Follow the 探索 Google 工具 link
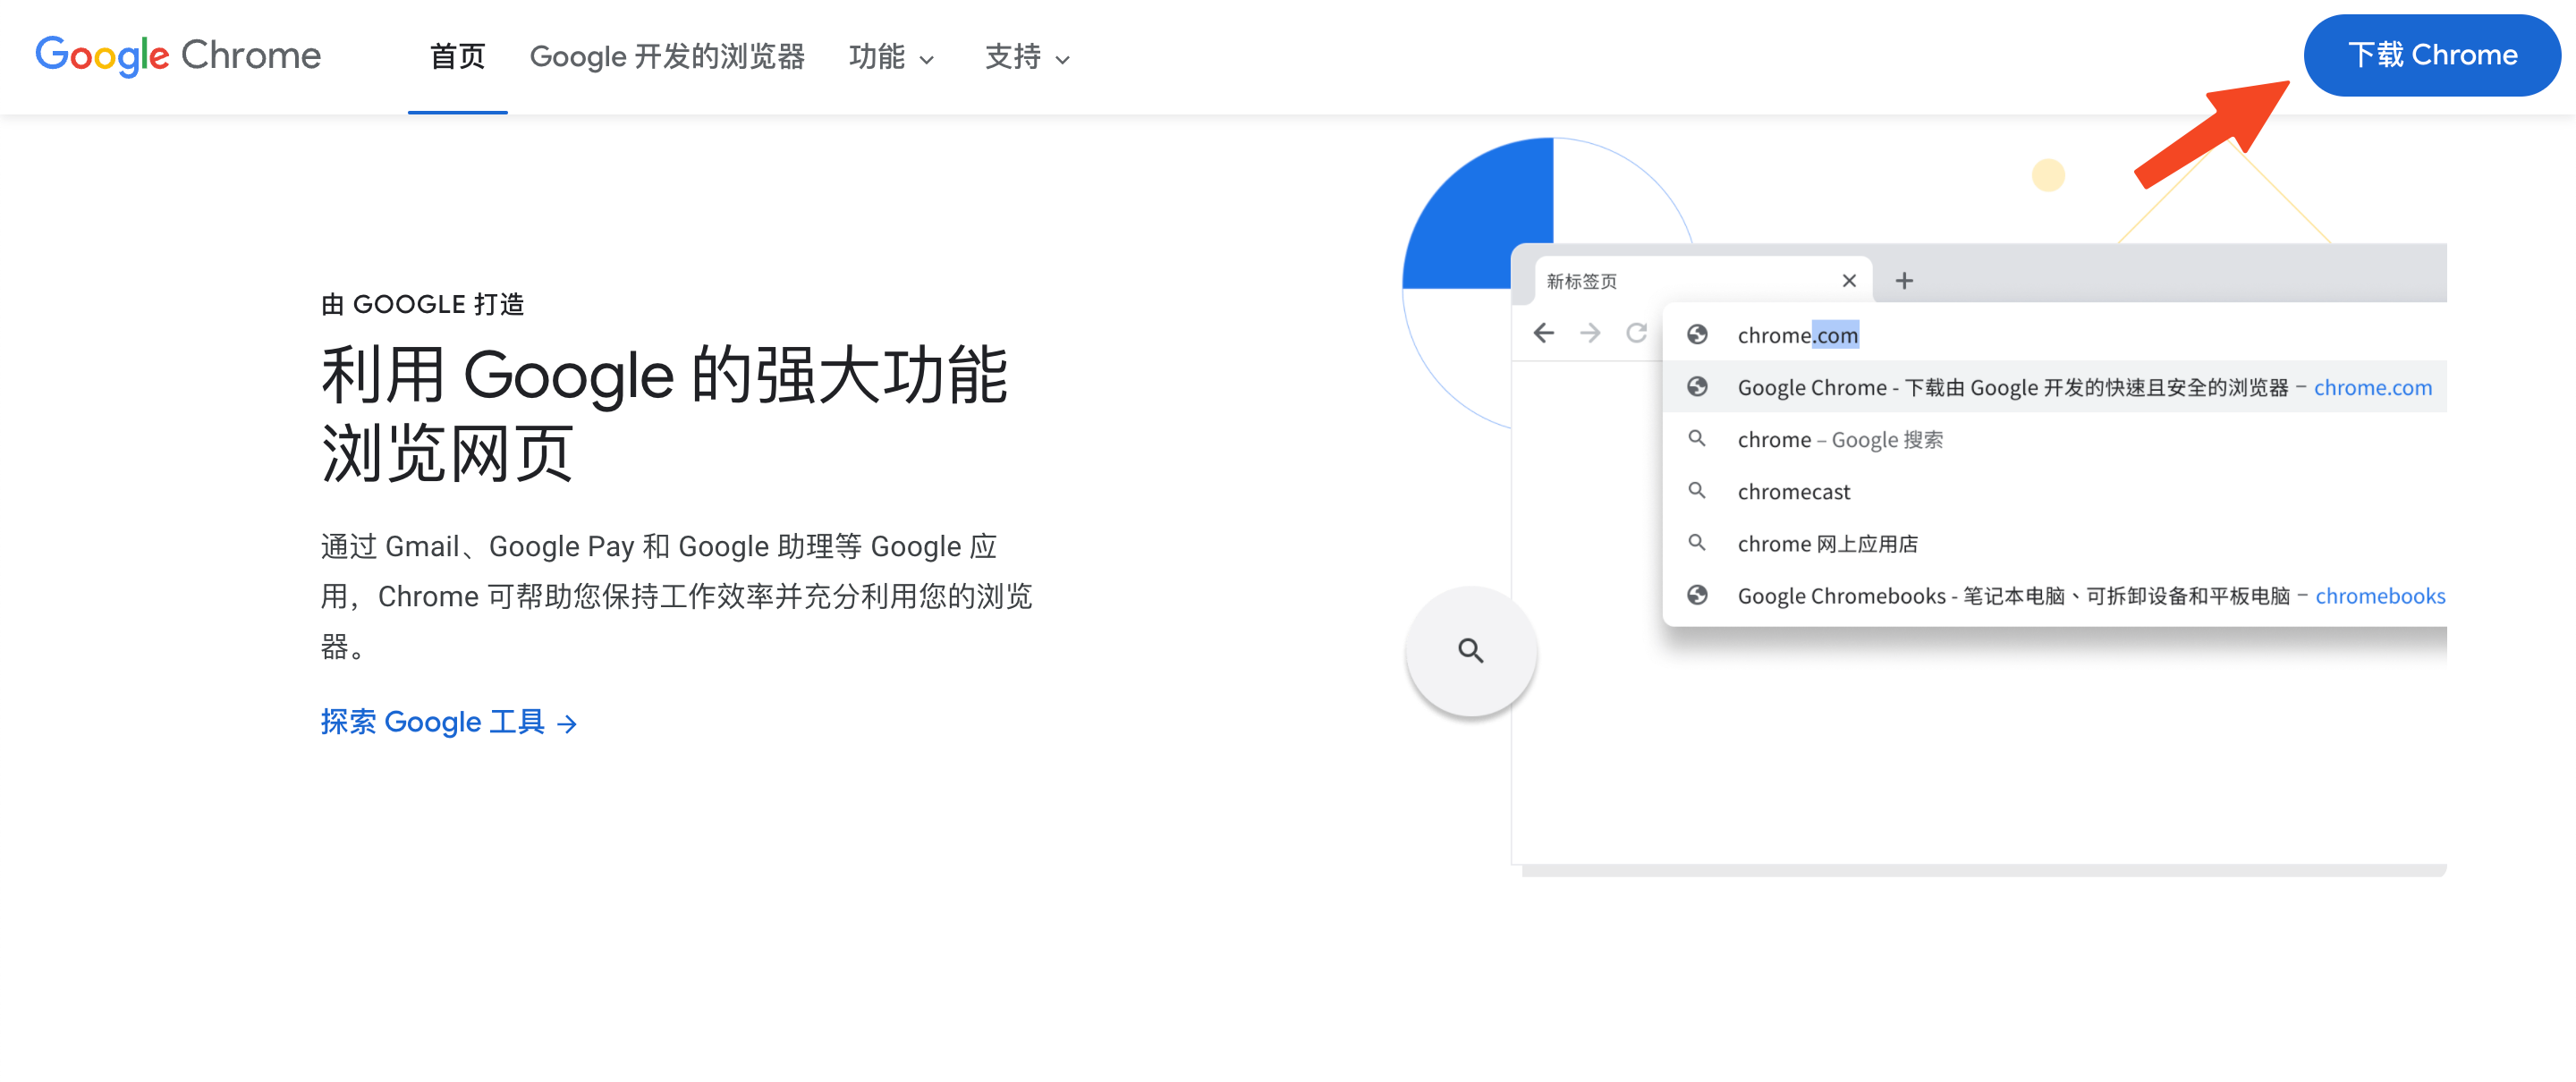The width and height of the screenshot is (2576, 1082). [x=448, y=722]
